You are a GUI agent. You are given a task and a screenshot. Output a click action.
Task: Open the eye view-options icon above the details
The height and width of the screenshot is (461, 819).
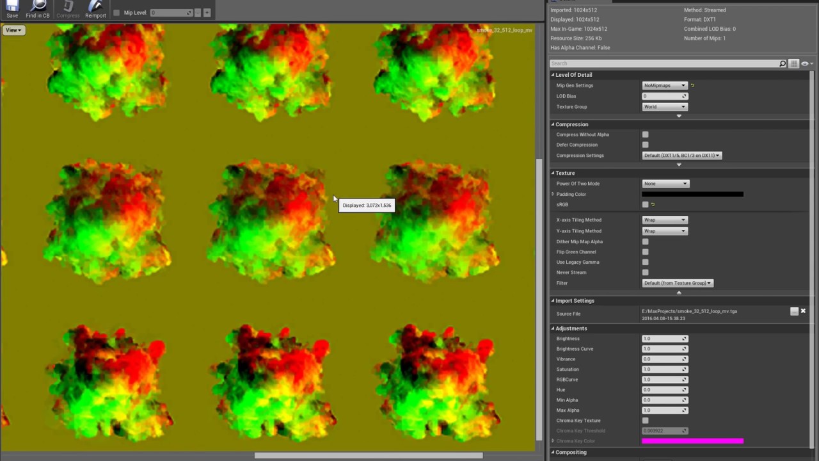pyautogui.click(x=804, y=63)
